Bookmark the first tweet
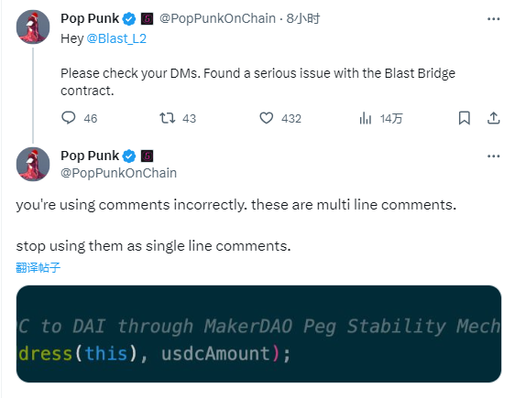Viewport: 515px width, 398px height. [464, 118]
